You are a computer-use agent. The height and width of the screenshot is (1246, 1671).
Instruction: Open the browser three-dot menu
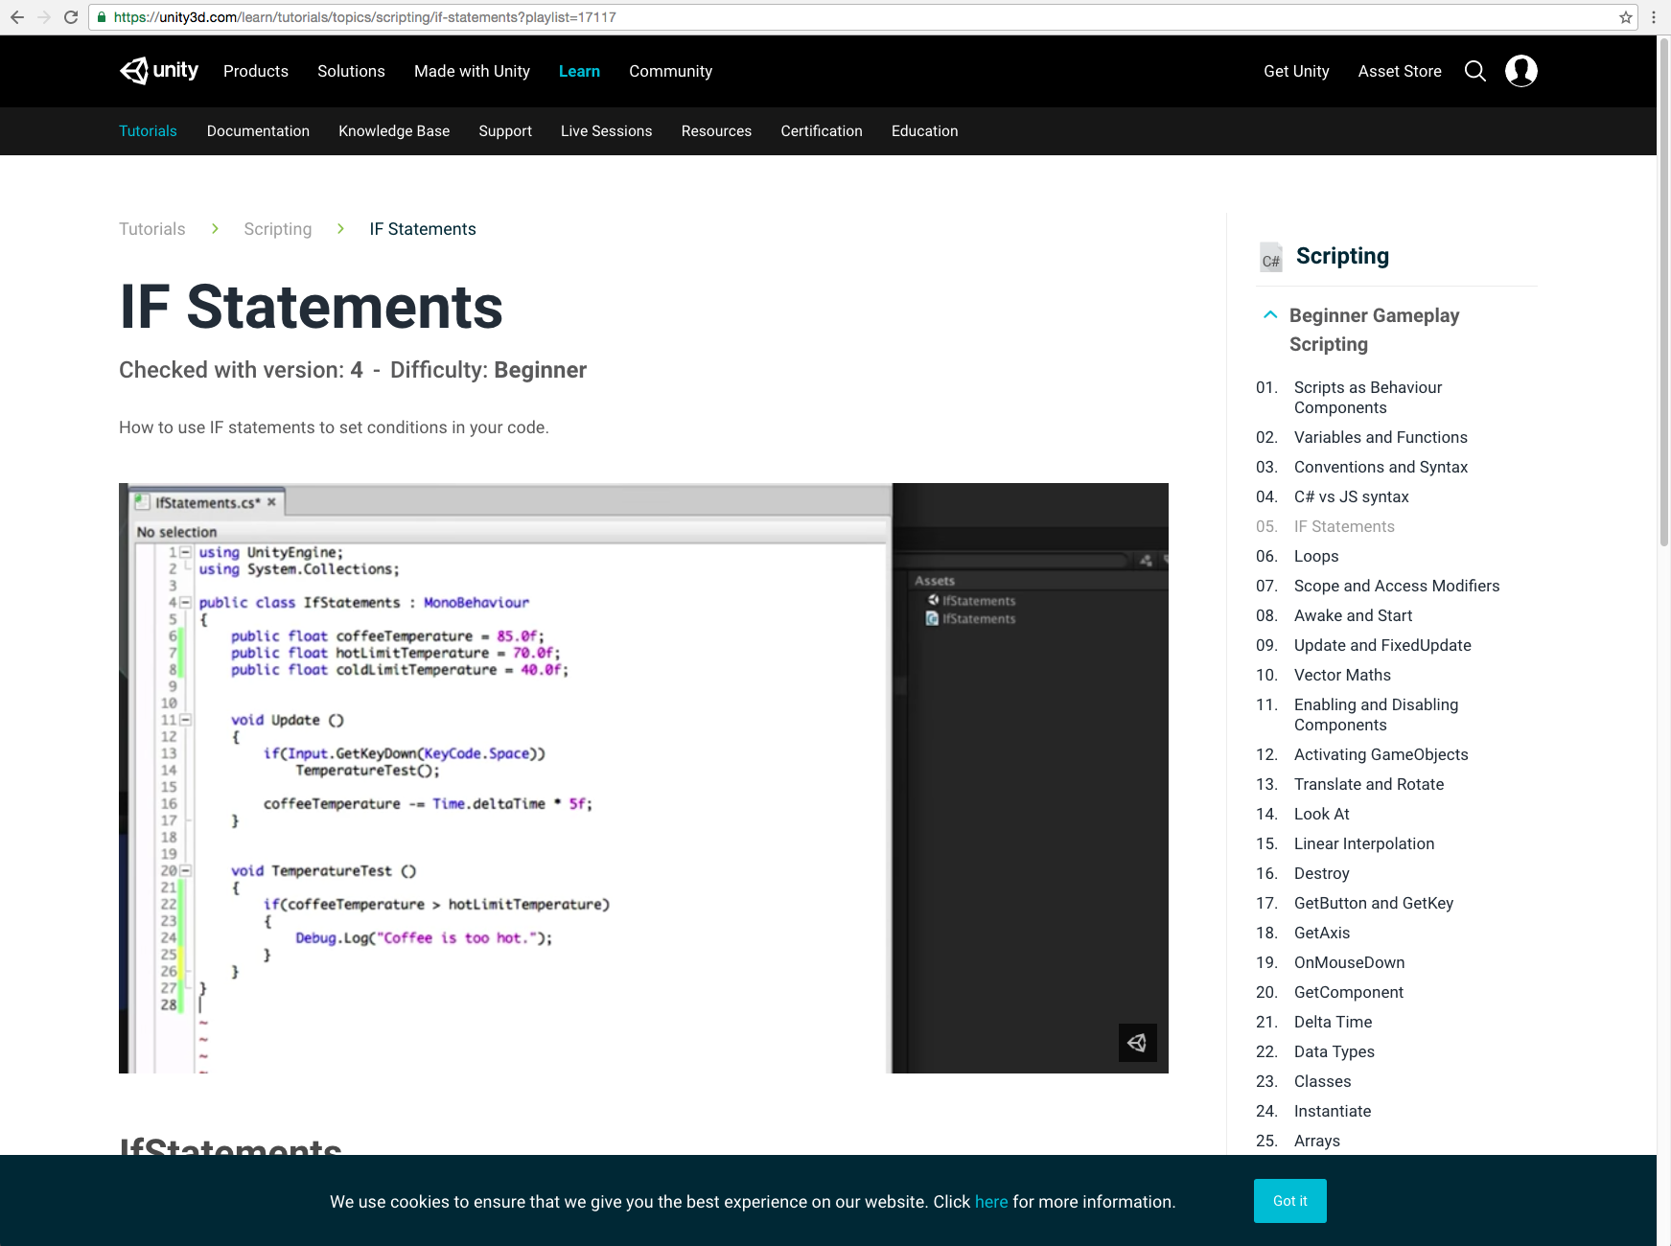click(1654, 17)
